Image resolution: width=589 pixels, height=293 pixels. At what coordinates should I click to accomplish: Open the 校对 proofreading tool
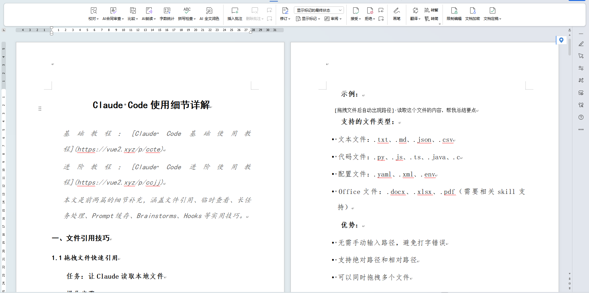point(93,14)
